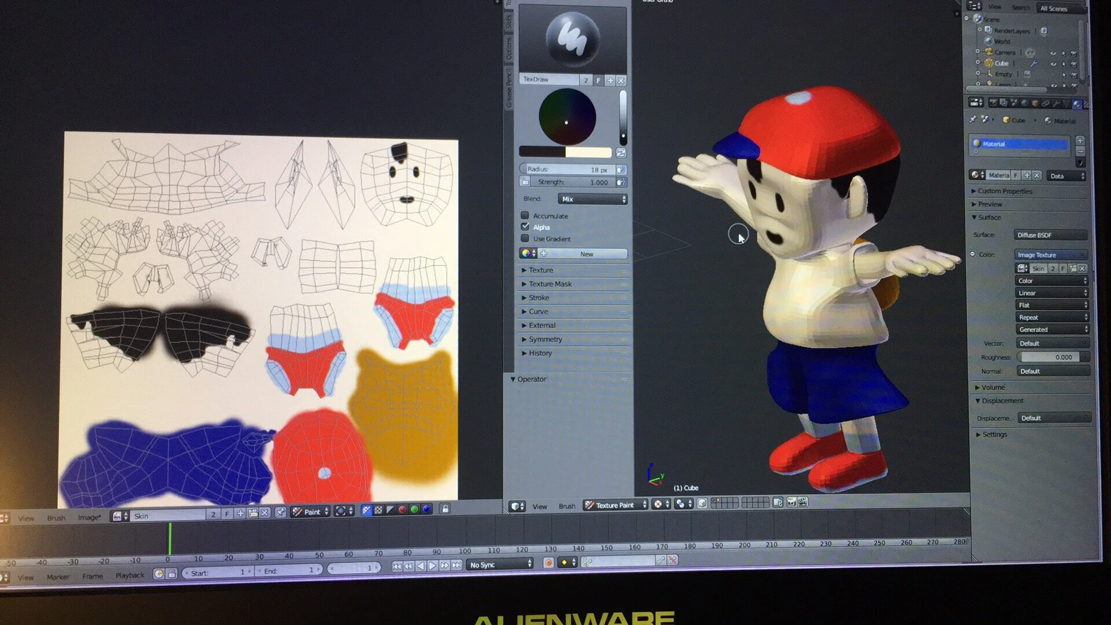The height and width of the screenshot is (625, 1111).
Task: Click the auto keyframe record button
Action: point(548,562)
